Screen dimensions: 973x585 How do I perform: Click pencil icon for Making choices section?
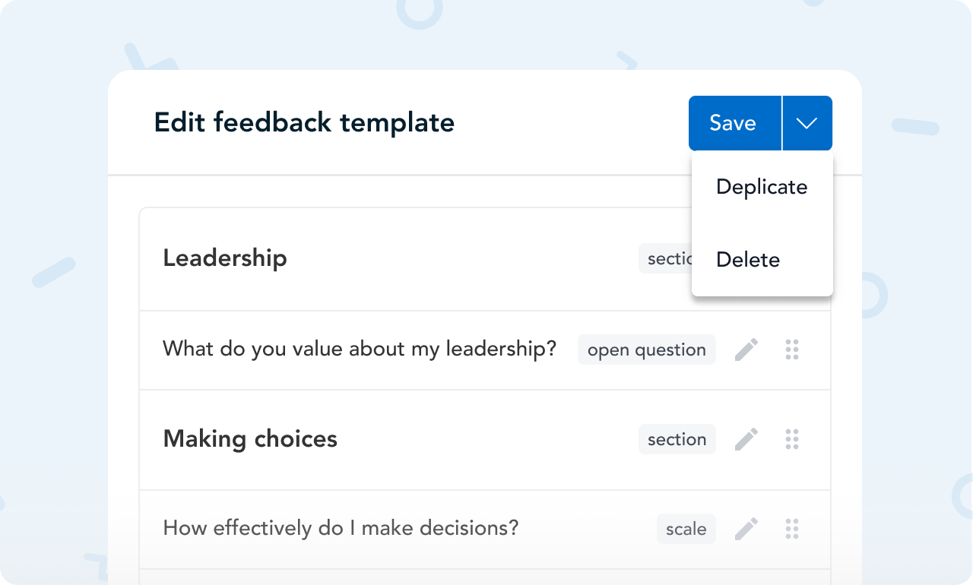[746, 439]
